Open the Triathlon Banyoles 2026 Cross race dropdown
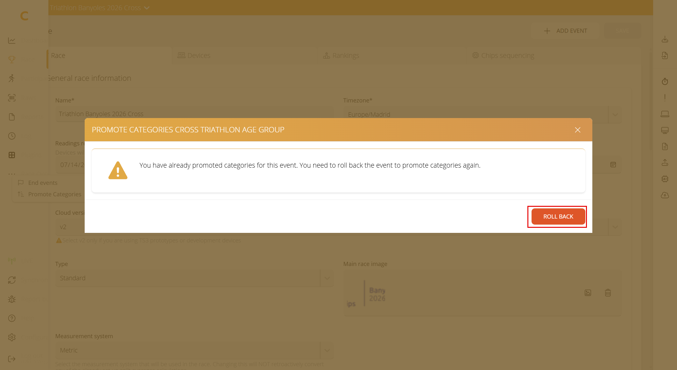This screenshot has height=370, width=677. point(100,8)
